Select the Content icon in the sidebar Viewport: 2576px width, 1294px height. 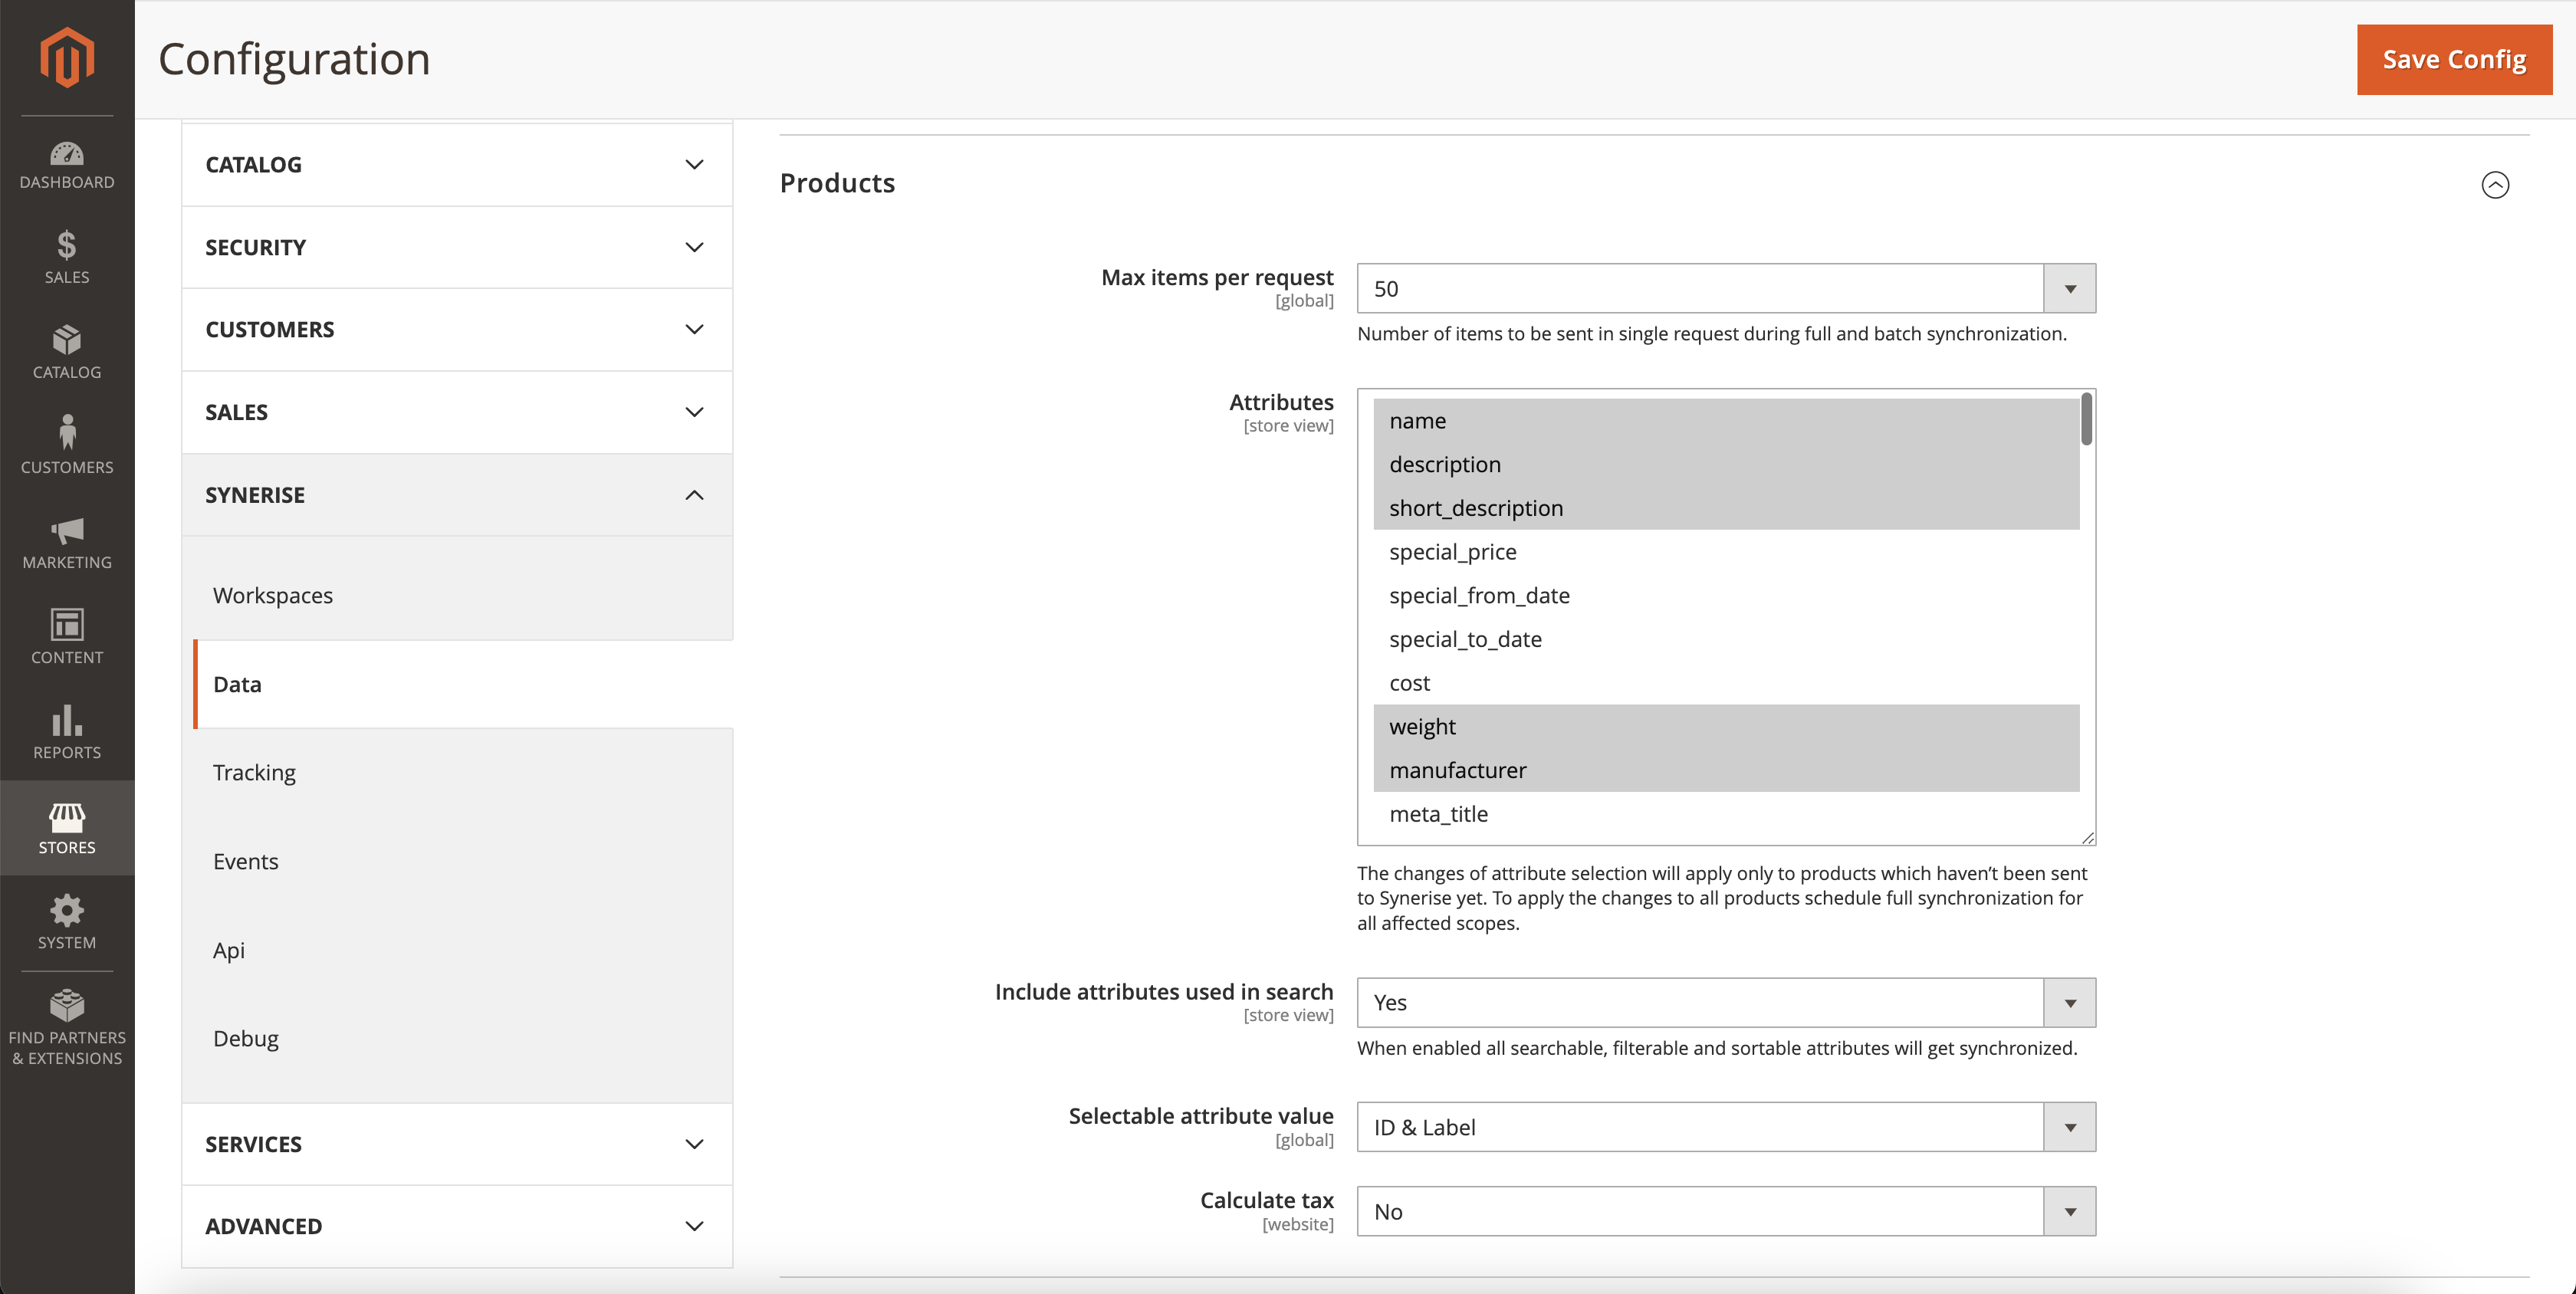coord(66,638)
